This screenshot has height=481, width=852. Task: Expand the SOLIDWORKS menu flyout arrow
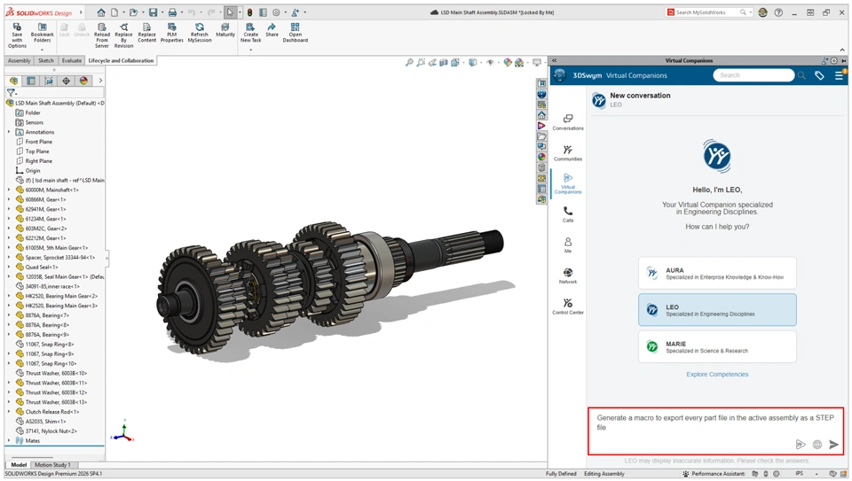(x=81, y=12)
